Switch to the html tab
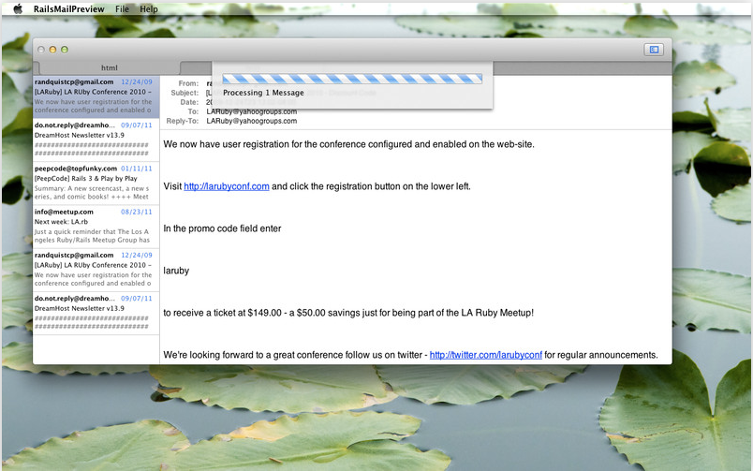753x471 pixels. [x=109, y=67]
